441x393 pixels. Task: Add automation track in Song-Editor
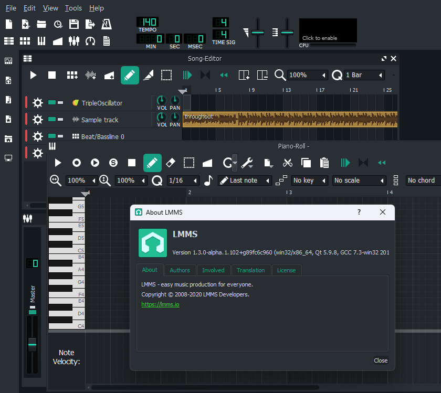tap(109, 75)
